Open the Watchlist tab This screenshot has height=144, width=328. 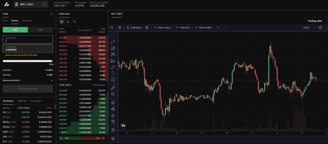point(22,101)
